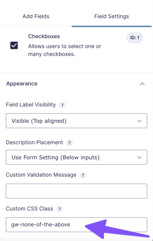153x241 pixels.
Task: Click the Custom CSS Class text field
Action: point(76,225)
